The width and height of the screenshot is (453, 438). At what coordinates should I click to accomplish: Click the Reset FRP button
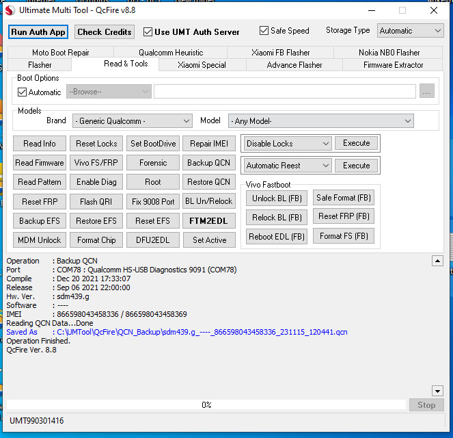[x=40, y=202]
